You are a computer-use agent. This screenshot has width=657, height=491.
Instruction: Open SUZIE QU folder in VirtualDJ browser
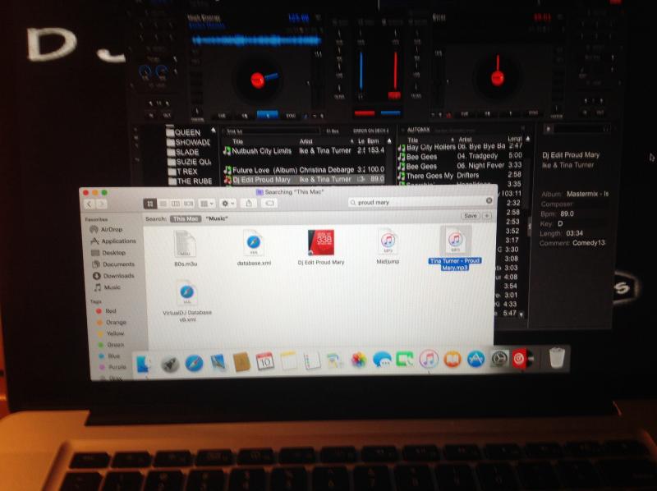190,162
